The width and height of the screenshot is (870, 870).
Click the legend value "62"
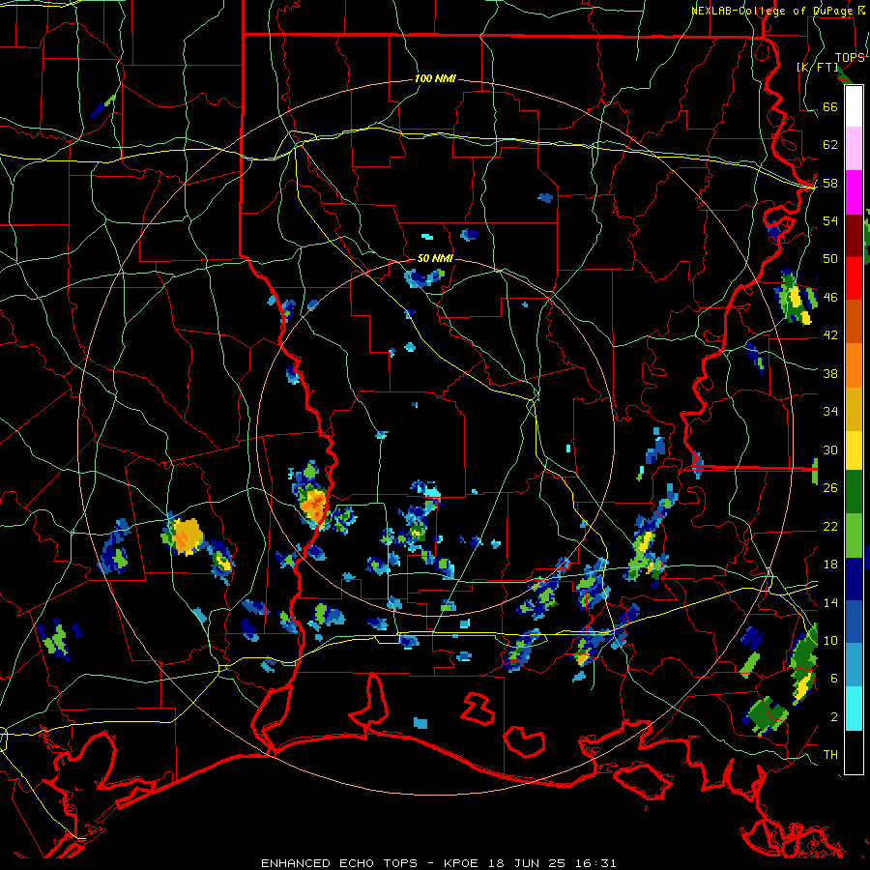coord(830,145)
